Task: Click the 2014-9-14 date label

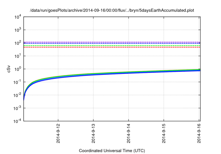Action: tap(128, 133)
